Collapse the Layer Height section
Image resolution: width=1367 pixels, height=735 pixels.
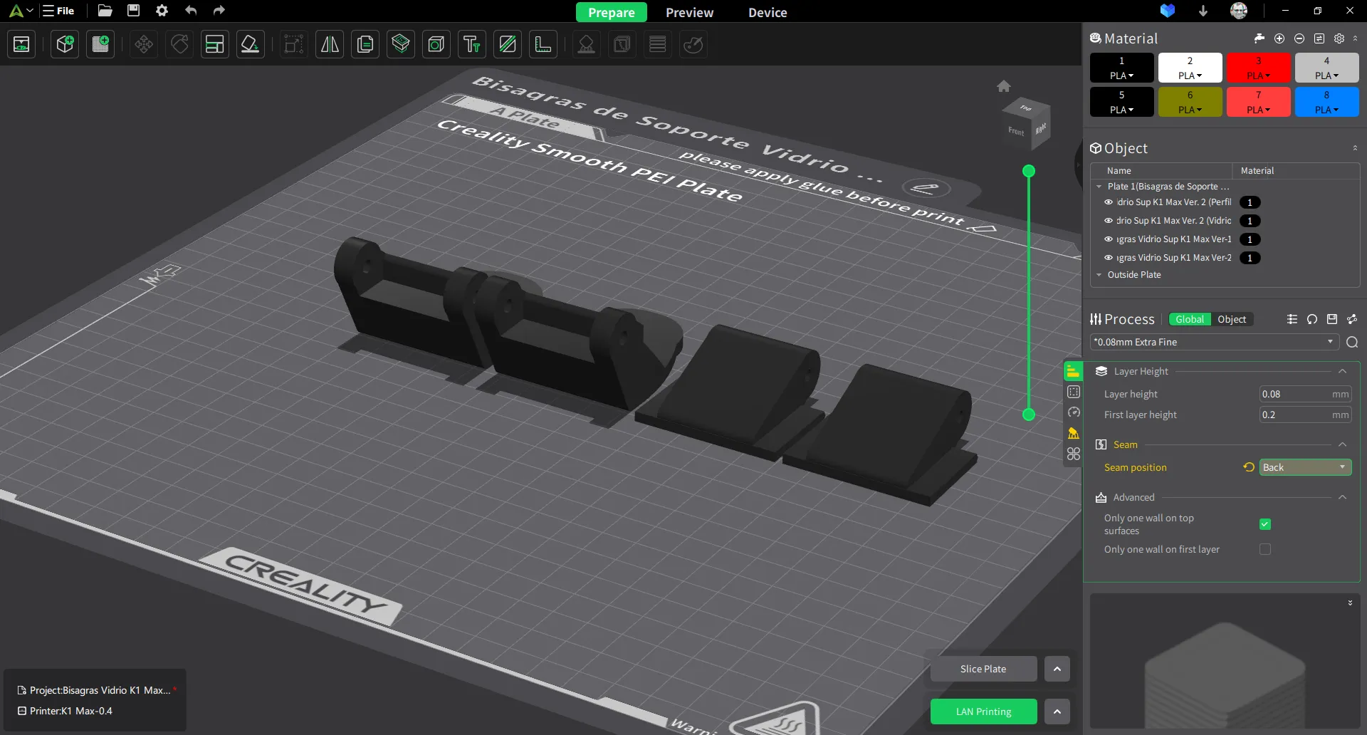[x=1342, y=371]
